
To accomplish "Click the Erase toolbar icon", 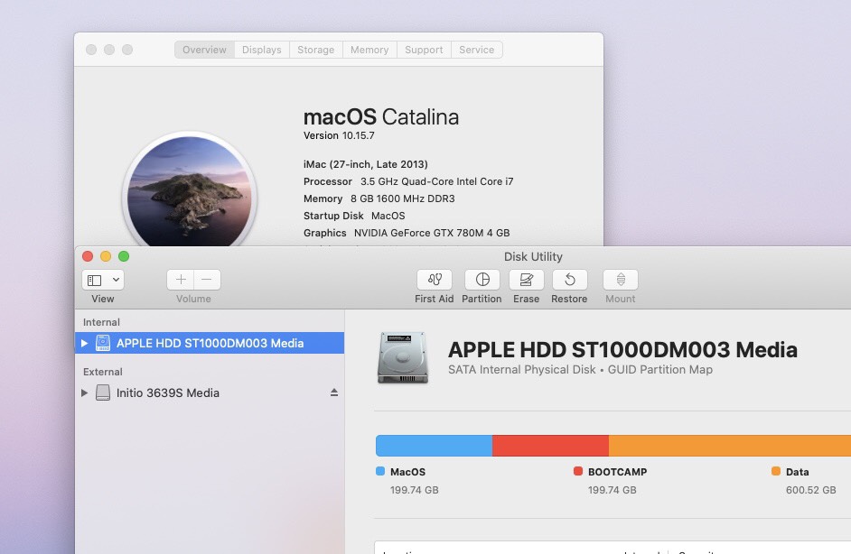I will click(526, 280).
